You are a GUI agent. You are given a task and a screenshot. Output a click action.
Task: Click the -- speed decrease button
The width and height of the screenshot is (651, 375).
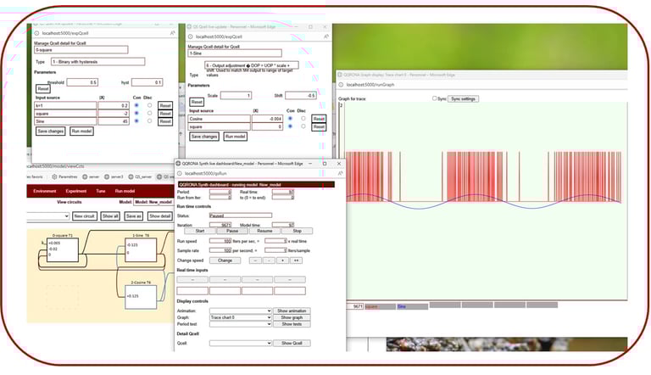tap(255, 260)
